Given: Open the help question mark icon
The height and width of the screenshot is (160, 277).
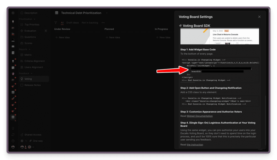Looking at the screenshot, I should click(13, 141).
